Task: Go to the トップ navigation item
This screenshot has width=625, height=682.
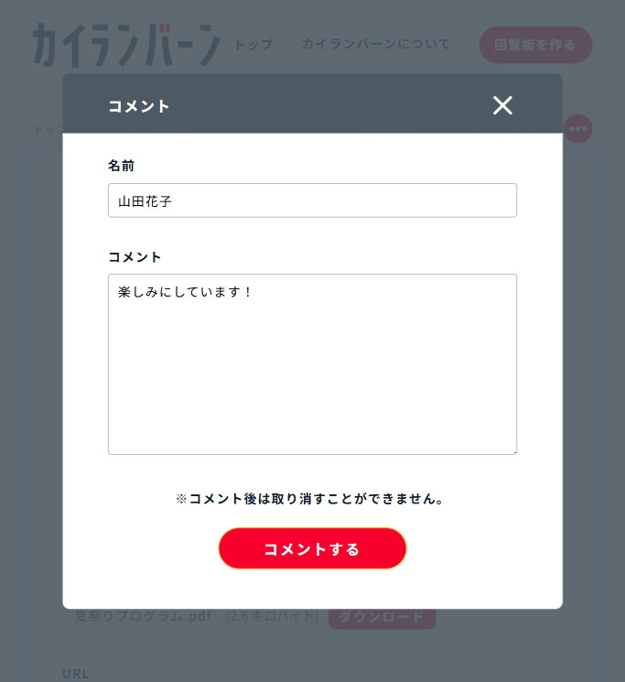Action: pyautogui.click(x=253, y=44)
